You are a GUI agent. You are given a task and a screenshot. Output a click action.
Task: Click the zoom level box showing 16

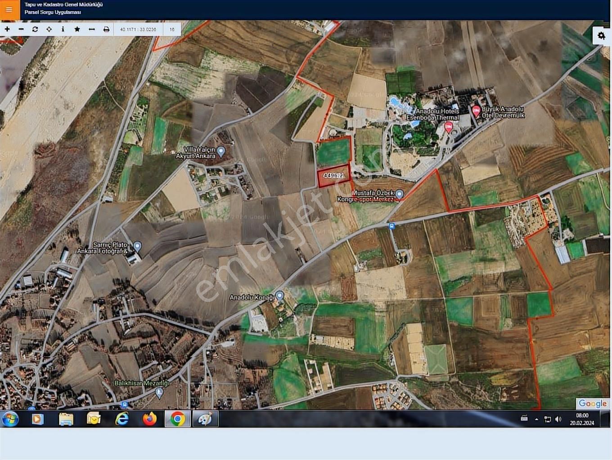(x=172, y=30)
